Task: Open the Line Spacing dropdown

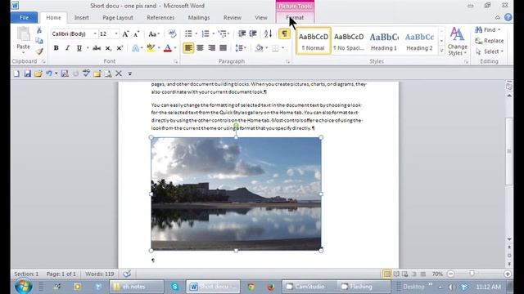Action: tap(241, 48)
